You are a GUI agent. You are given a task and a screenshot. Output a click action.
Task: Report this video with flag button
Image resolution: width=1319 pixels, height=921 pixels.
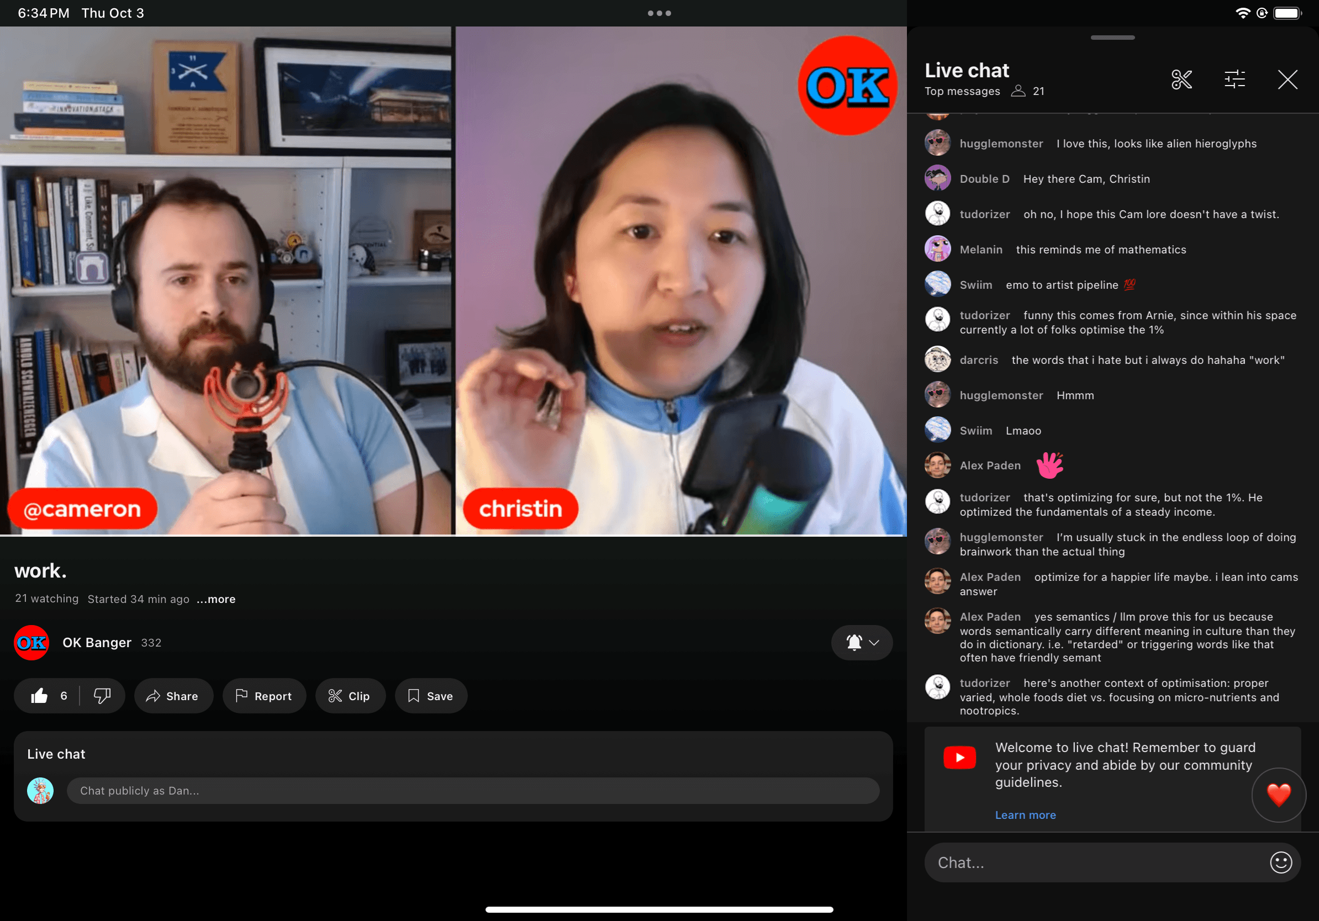[x=264, y=696]
